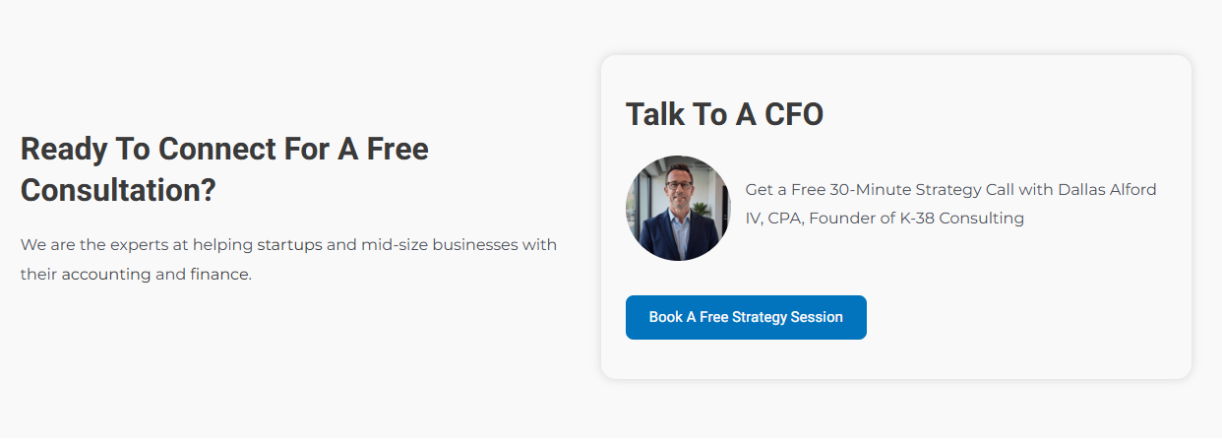Click empty card space right of the blue button
The width and height of the screenshot is (1222, 442).
1023,317
